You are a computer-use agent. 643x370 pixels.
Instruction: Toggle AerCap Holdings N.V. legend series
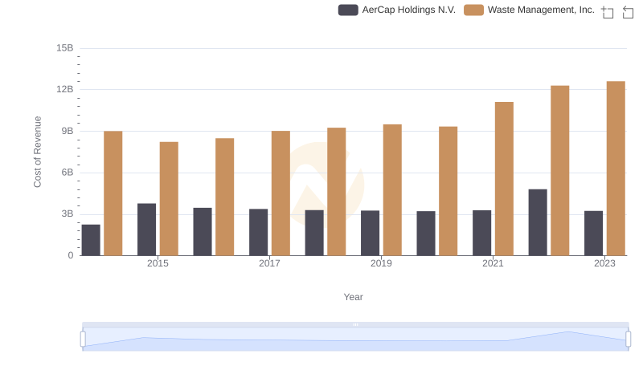point(397,10)
